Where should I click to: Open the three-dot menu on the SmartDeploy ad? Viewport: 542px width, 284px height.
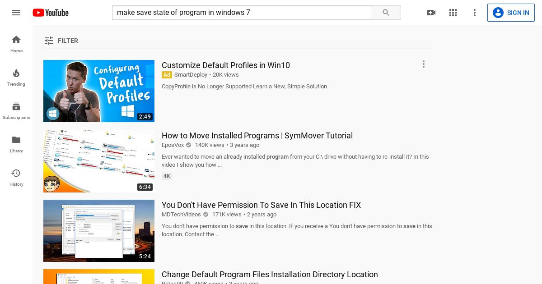tap(424, 64)
